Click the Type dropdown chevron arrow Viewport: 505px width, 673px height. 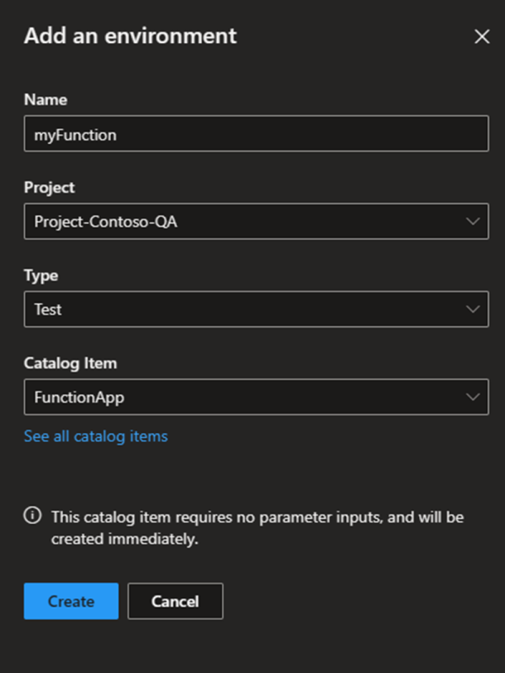472,309
